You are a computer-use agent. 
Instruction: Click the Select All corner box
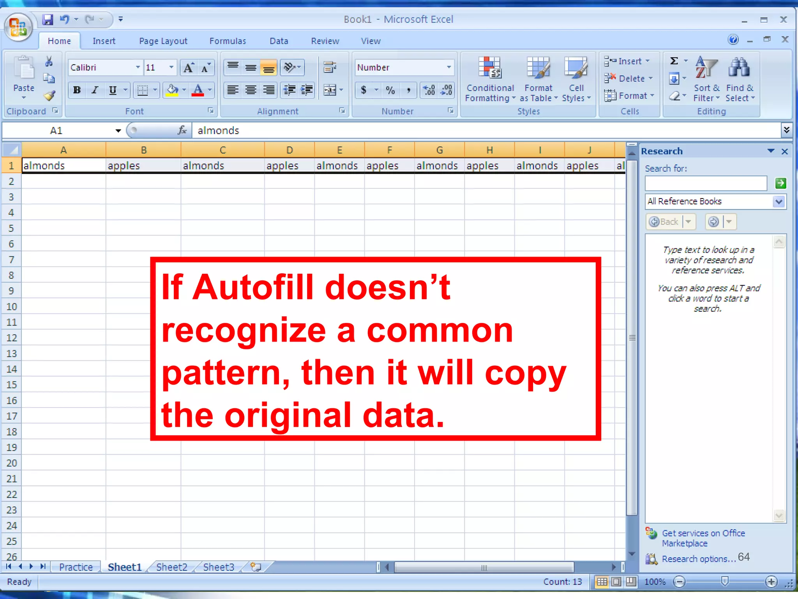[x=11, y=150]
